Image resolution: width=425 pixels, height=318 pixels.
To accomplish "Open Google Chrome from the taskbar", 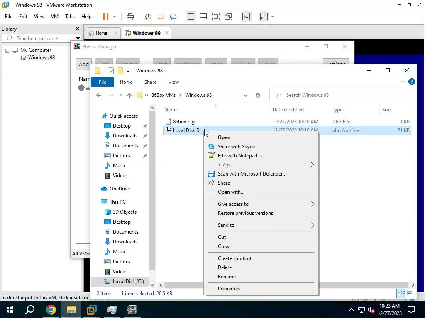I will [x=51, y=310].
